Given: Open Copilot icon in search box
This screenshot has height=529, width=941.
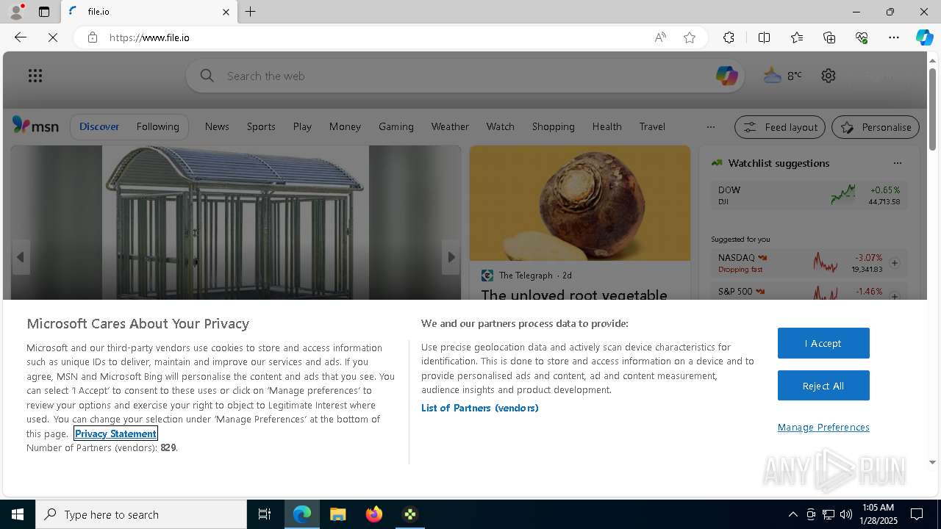Looking at the screenshot, I should [726, 76].
